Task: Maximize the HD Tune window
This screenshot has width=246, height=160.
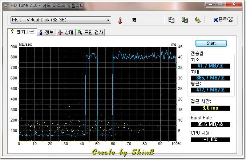Action: [220, 4]
